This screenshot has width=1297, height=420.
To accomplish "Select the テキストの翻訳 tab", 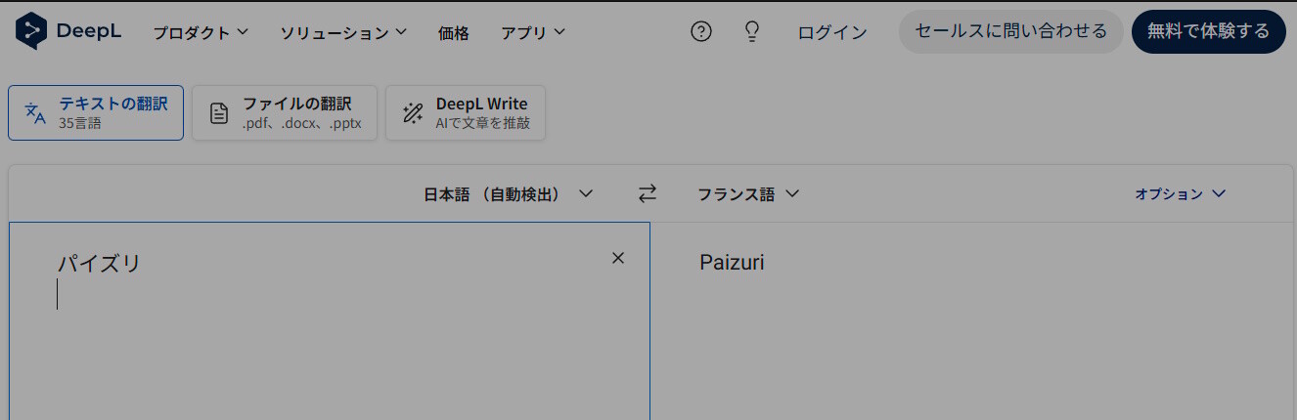I will (x=96, y=112).
